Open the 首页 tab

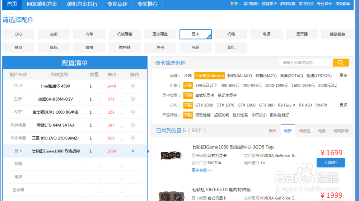coord(12,4)
